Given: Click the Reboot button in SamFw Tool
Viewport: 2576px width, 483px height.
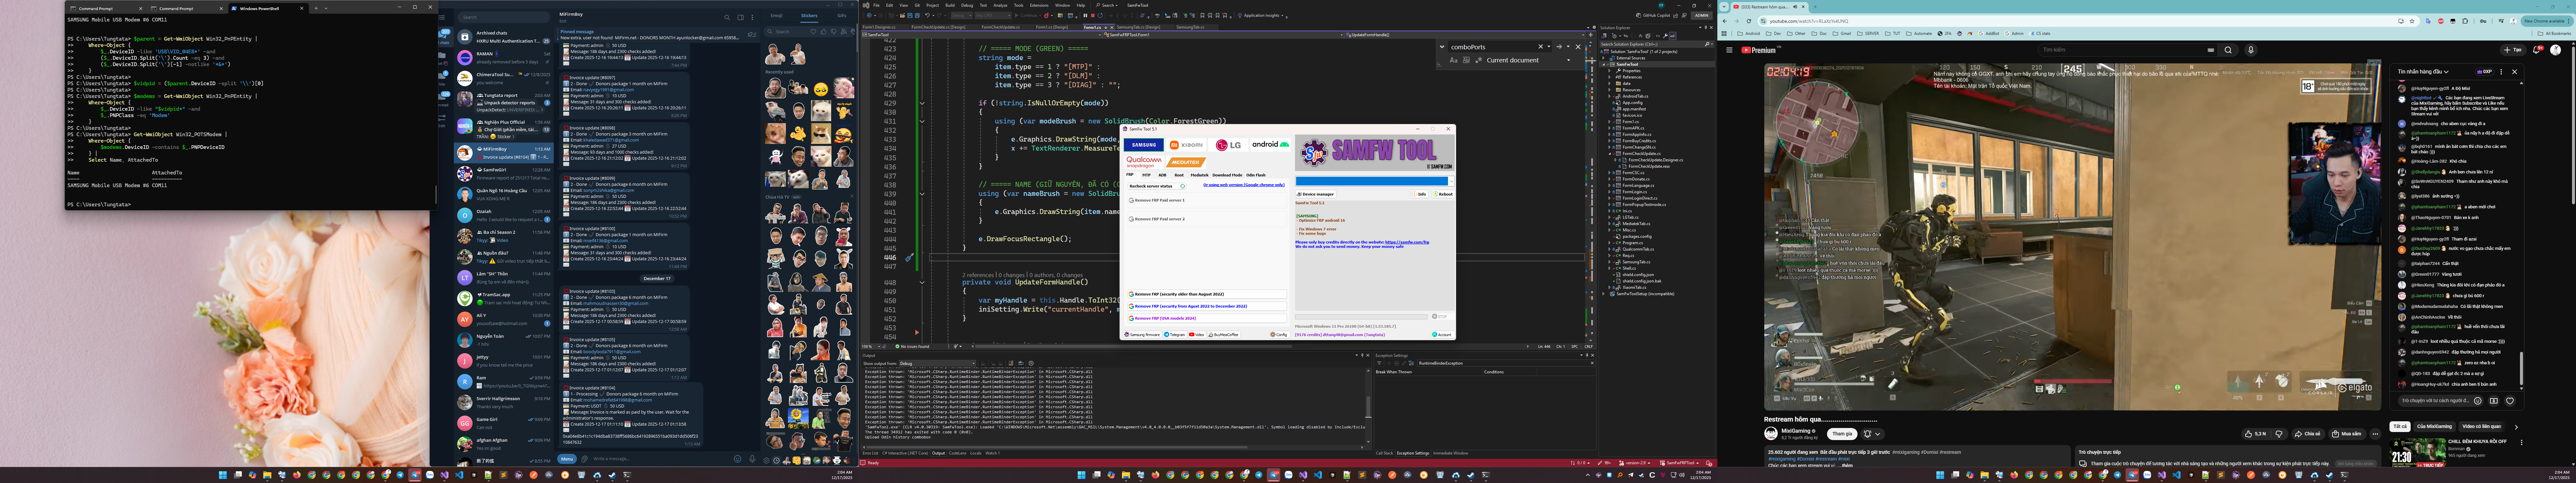Looking at the screenshot, I should pyautogui.click(x=1444, y=194).
